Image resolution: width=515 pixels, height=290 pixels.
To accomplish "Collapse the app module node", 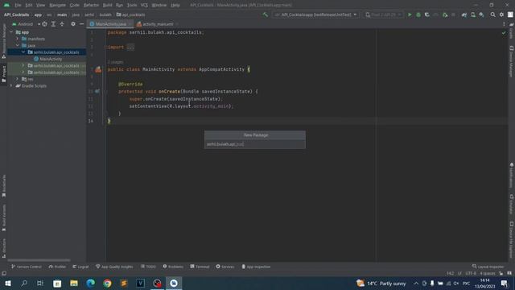I will tap(11, 32).
